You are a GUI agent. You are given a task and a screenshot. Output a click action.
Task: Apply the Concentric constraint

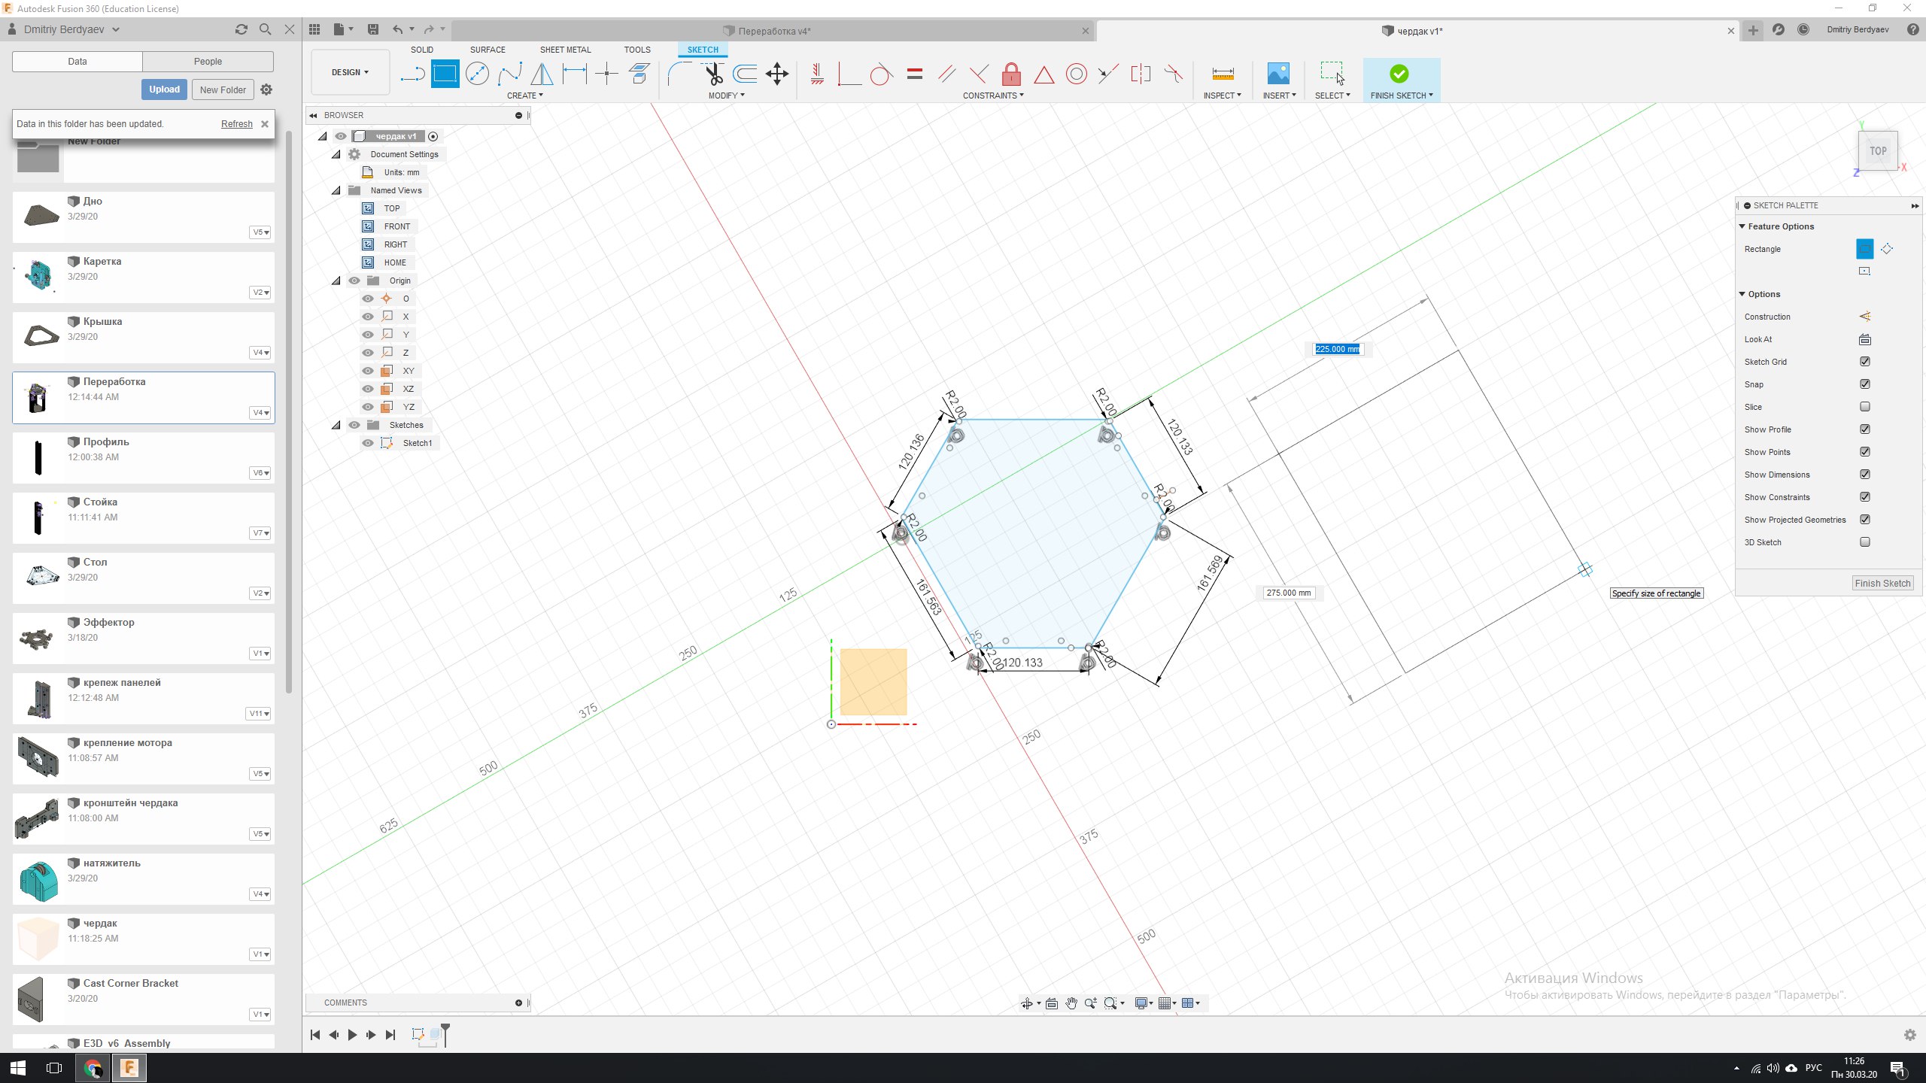(1077, 74)
